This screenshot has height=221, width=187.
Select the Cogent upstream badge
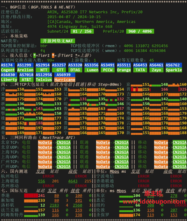[x=8, y=70]
